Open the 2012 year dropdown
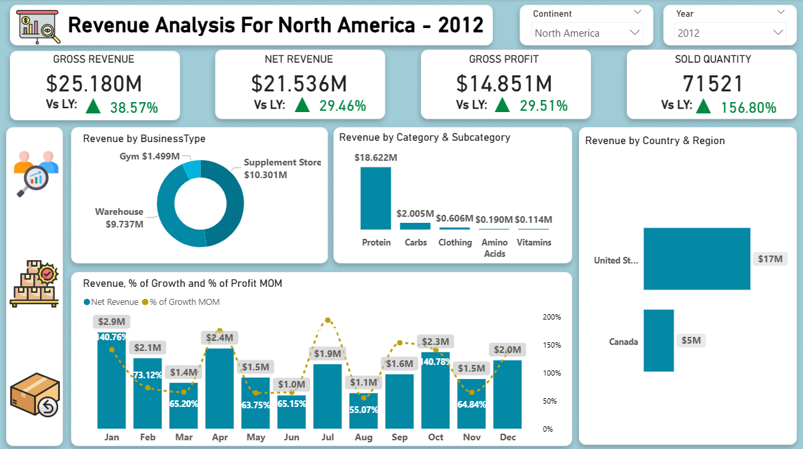The height and width of the screenshot is (449, 803). click(730, 33)
